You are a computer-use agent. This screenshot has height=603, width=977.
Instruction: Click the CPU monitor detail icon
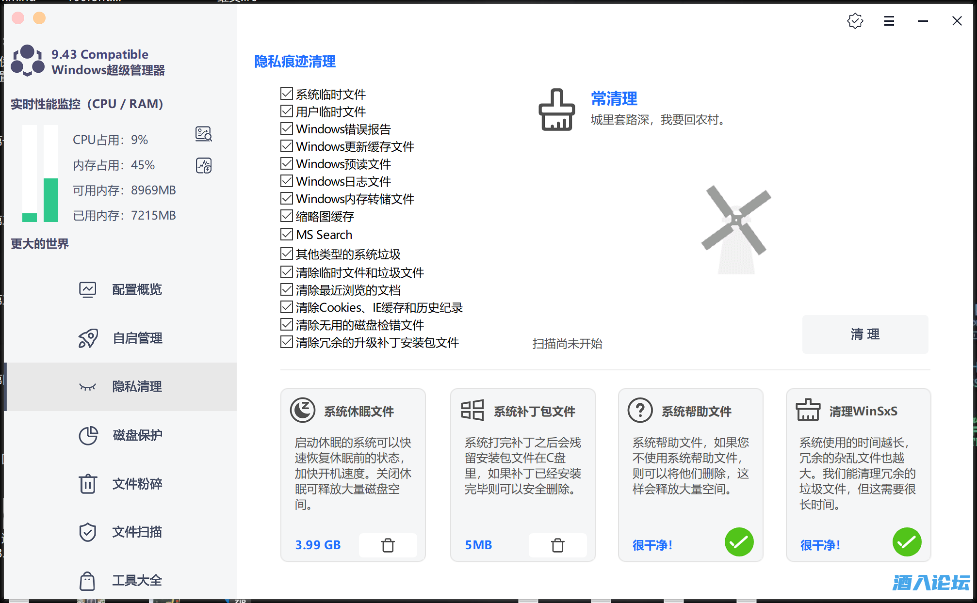click(x=204, y=134)
